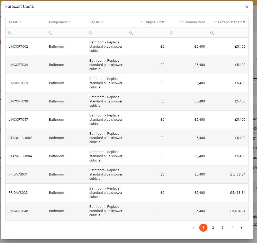
Task: Open the Repair column filter icon
Action: tap(102, 22)
